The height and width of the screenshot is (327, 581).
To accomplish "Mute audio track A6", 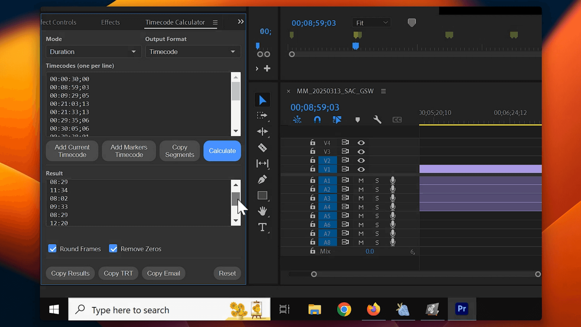I will 361,225.
